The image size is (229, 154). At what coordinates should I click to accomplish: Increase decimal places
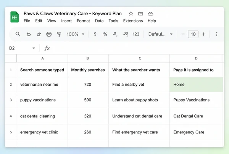(125, 34)
